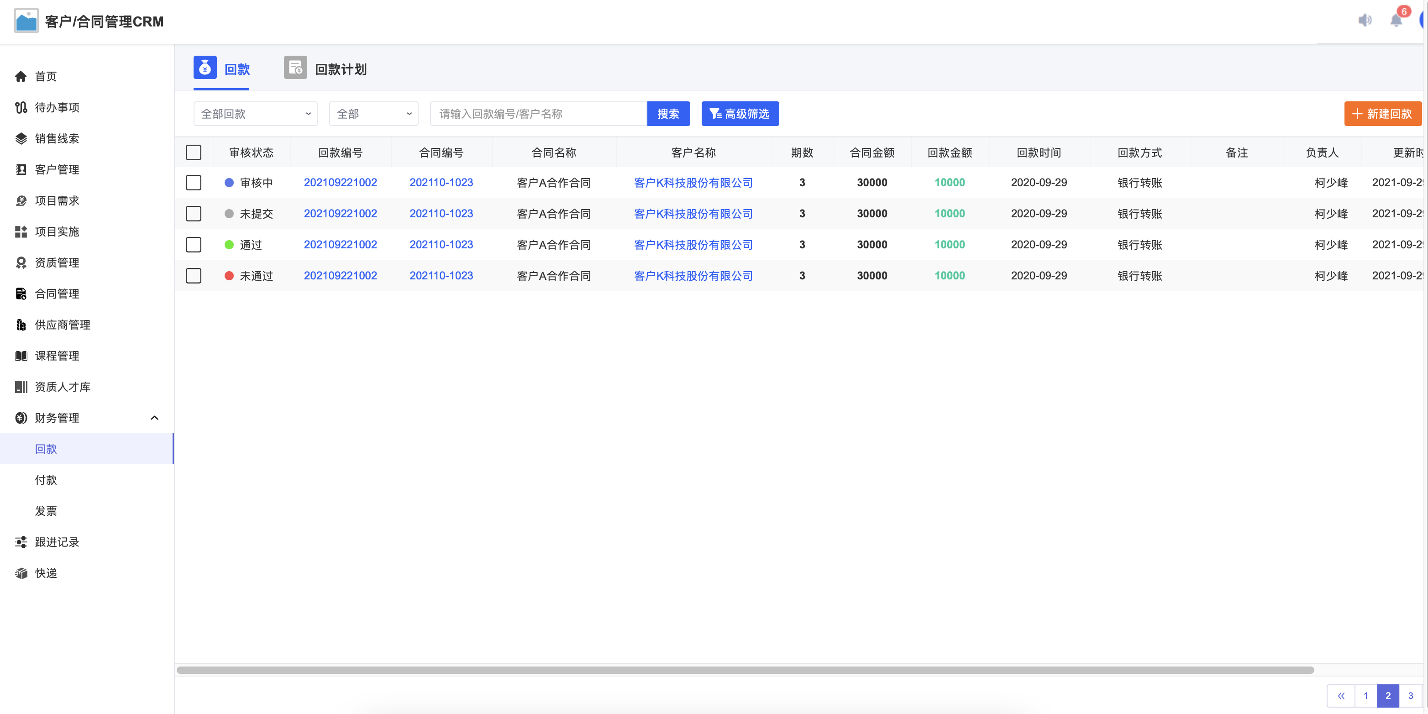
Task: Click 2020-09-29 in the 未提交 row
Action: click(x=1039, y=214)
